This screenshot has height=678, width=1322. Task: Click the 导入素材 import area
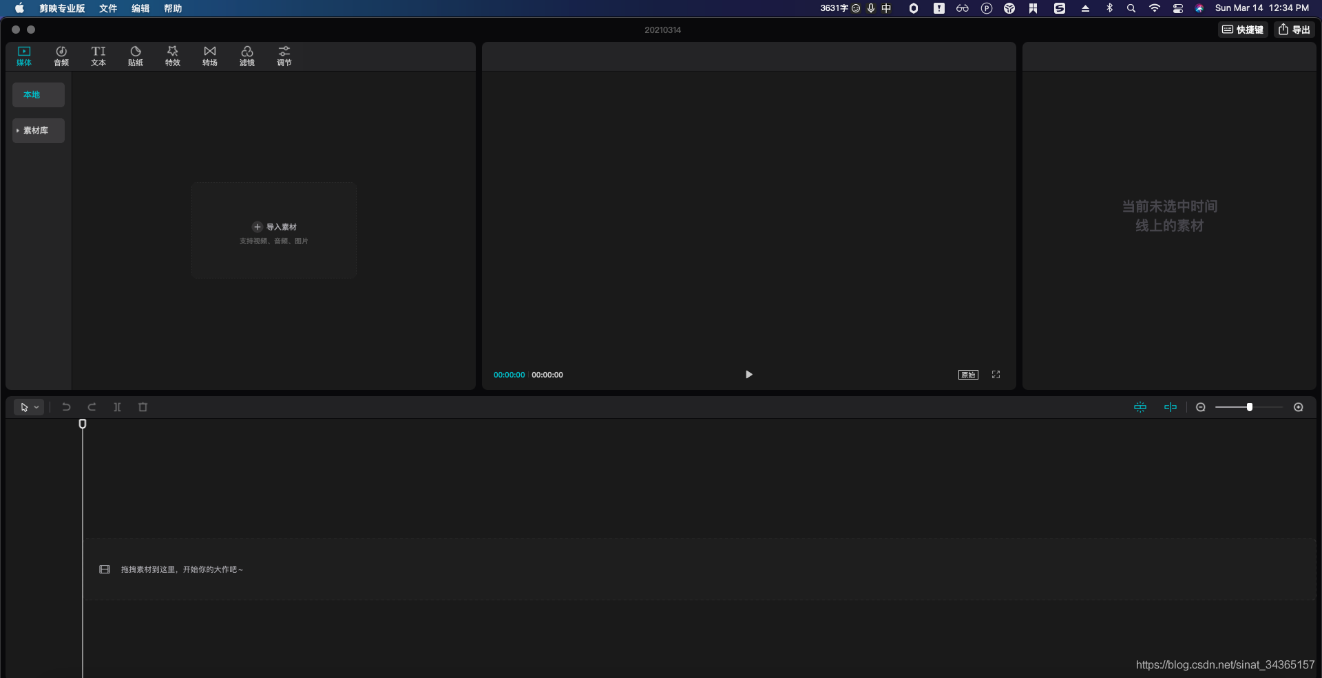[x=274, y=230]
